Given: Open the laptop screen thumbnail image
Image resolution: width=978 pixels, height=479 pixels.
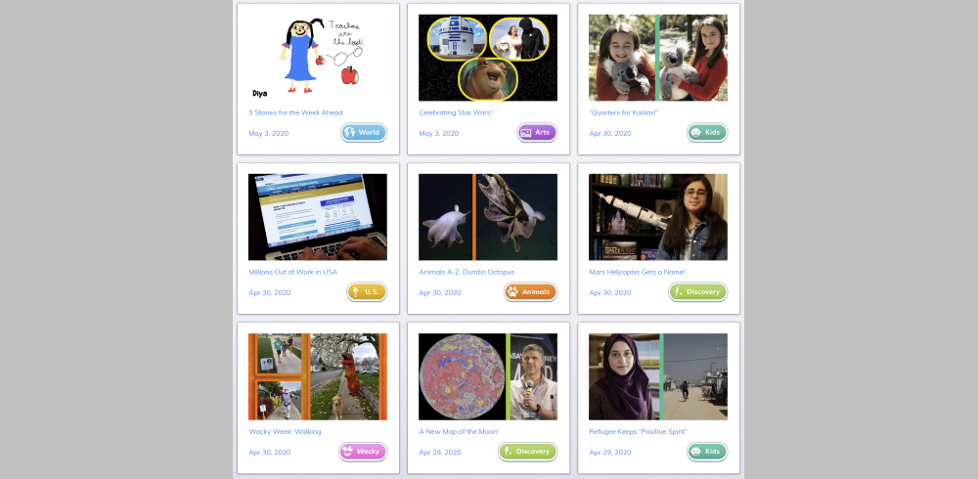Looking at the screenshot, I should pyautogui.click(x=318, y=217).
